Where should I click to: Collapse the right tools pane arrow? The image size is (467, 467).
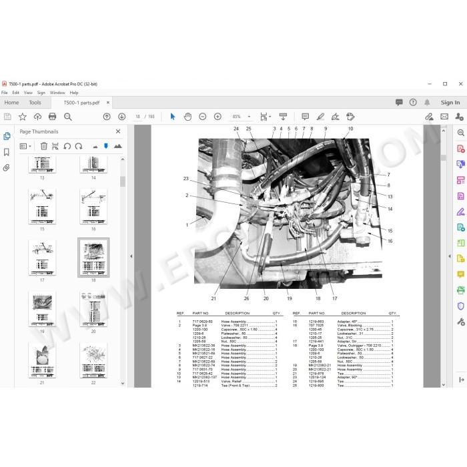450,256
